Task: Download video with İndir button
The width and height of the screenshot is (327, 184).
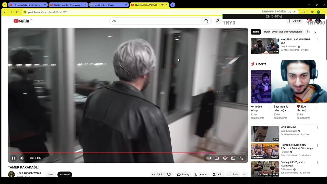Action: [x=233, y=175]
